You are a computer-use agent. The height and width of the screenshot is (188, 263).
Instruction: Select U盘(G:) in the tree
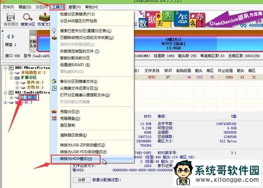28,97
